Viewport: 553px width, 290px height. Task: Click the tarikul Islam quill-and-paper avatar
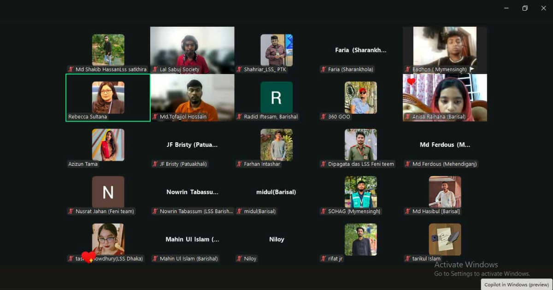tap(444, 239)
